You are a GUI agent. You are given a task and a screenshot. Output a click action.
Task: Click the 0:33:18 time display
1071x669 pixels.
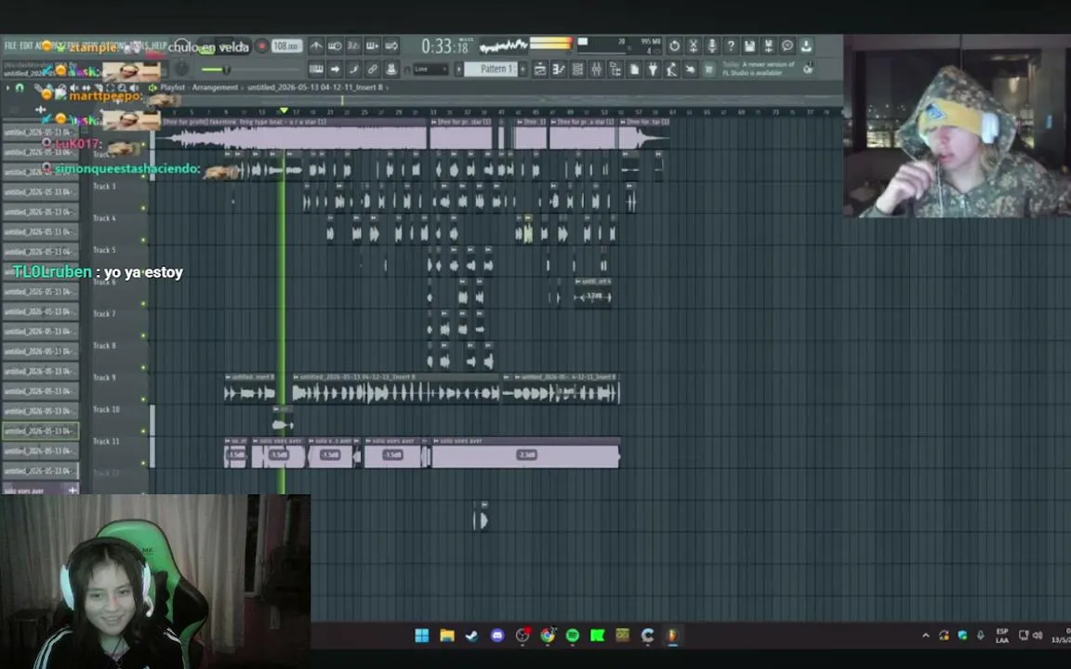[444, 46]
